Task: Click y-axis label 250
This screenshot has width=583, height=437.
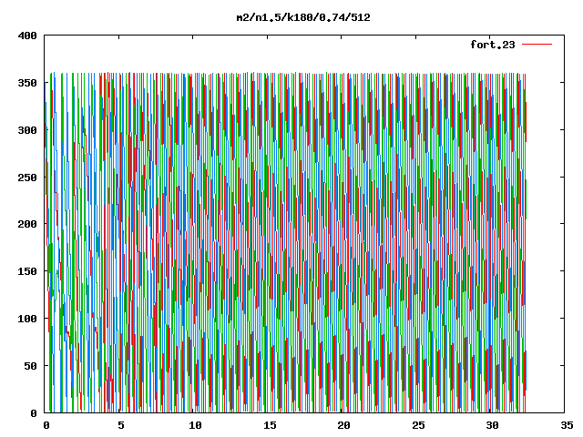Action: pos(27,178)
